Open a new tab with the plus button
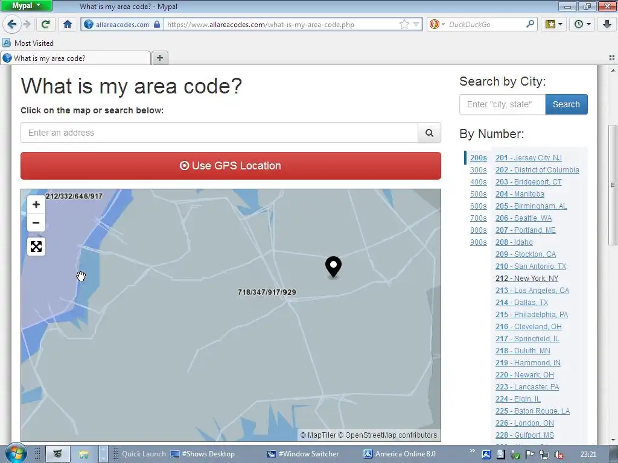This screenshot has height=463, width=618. (159, 58)
